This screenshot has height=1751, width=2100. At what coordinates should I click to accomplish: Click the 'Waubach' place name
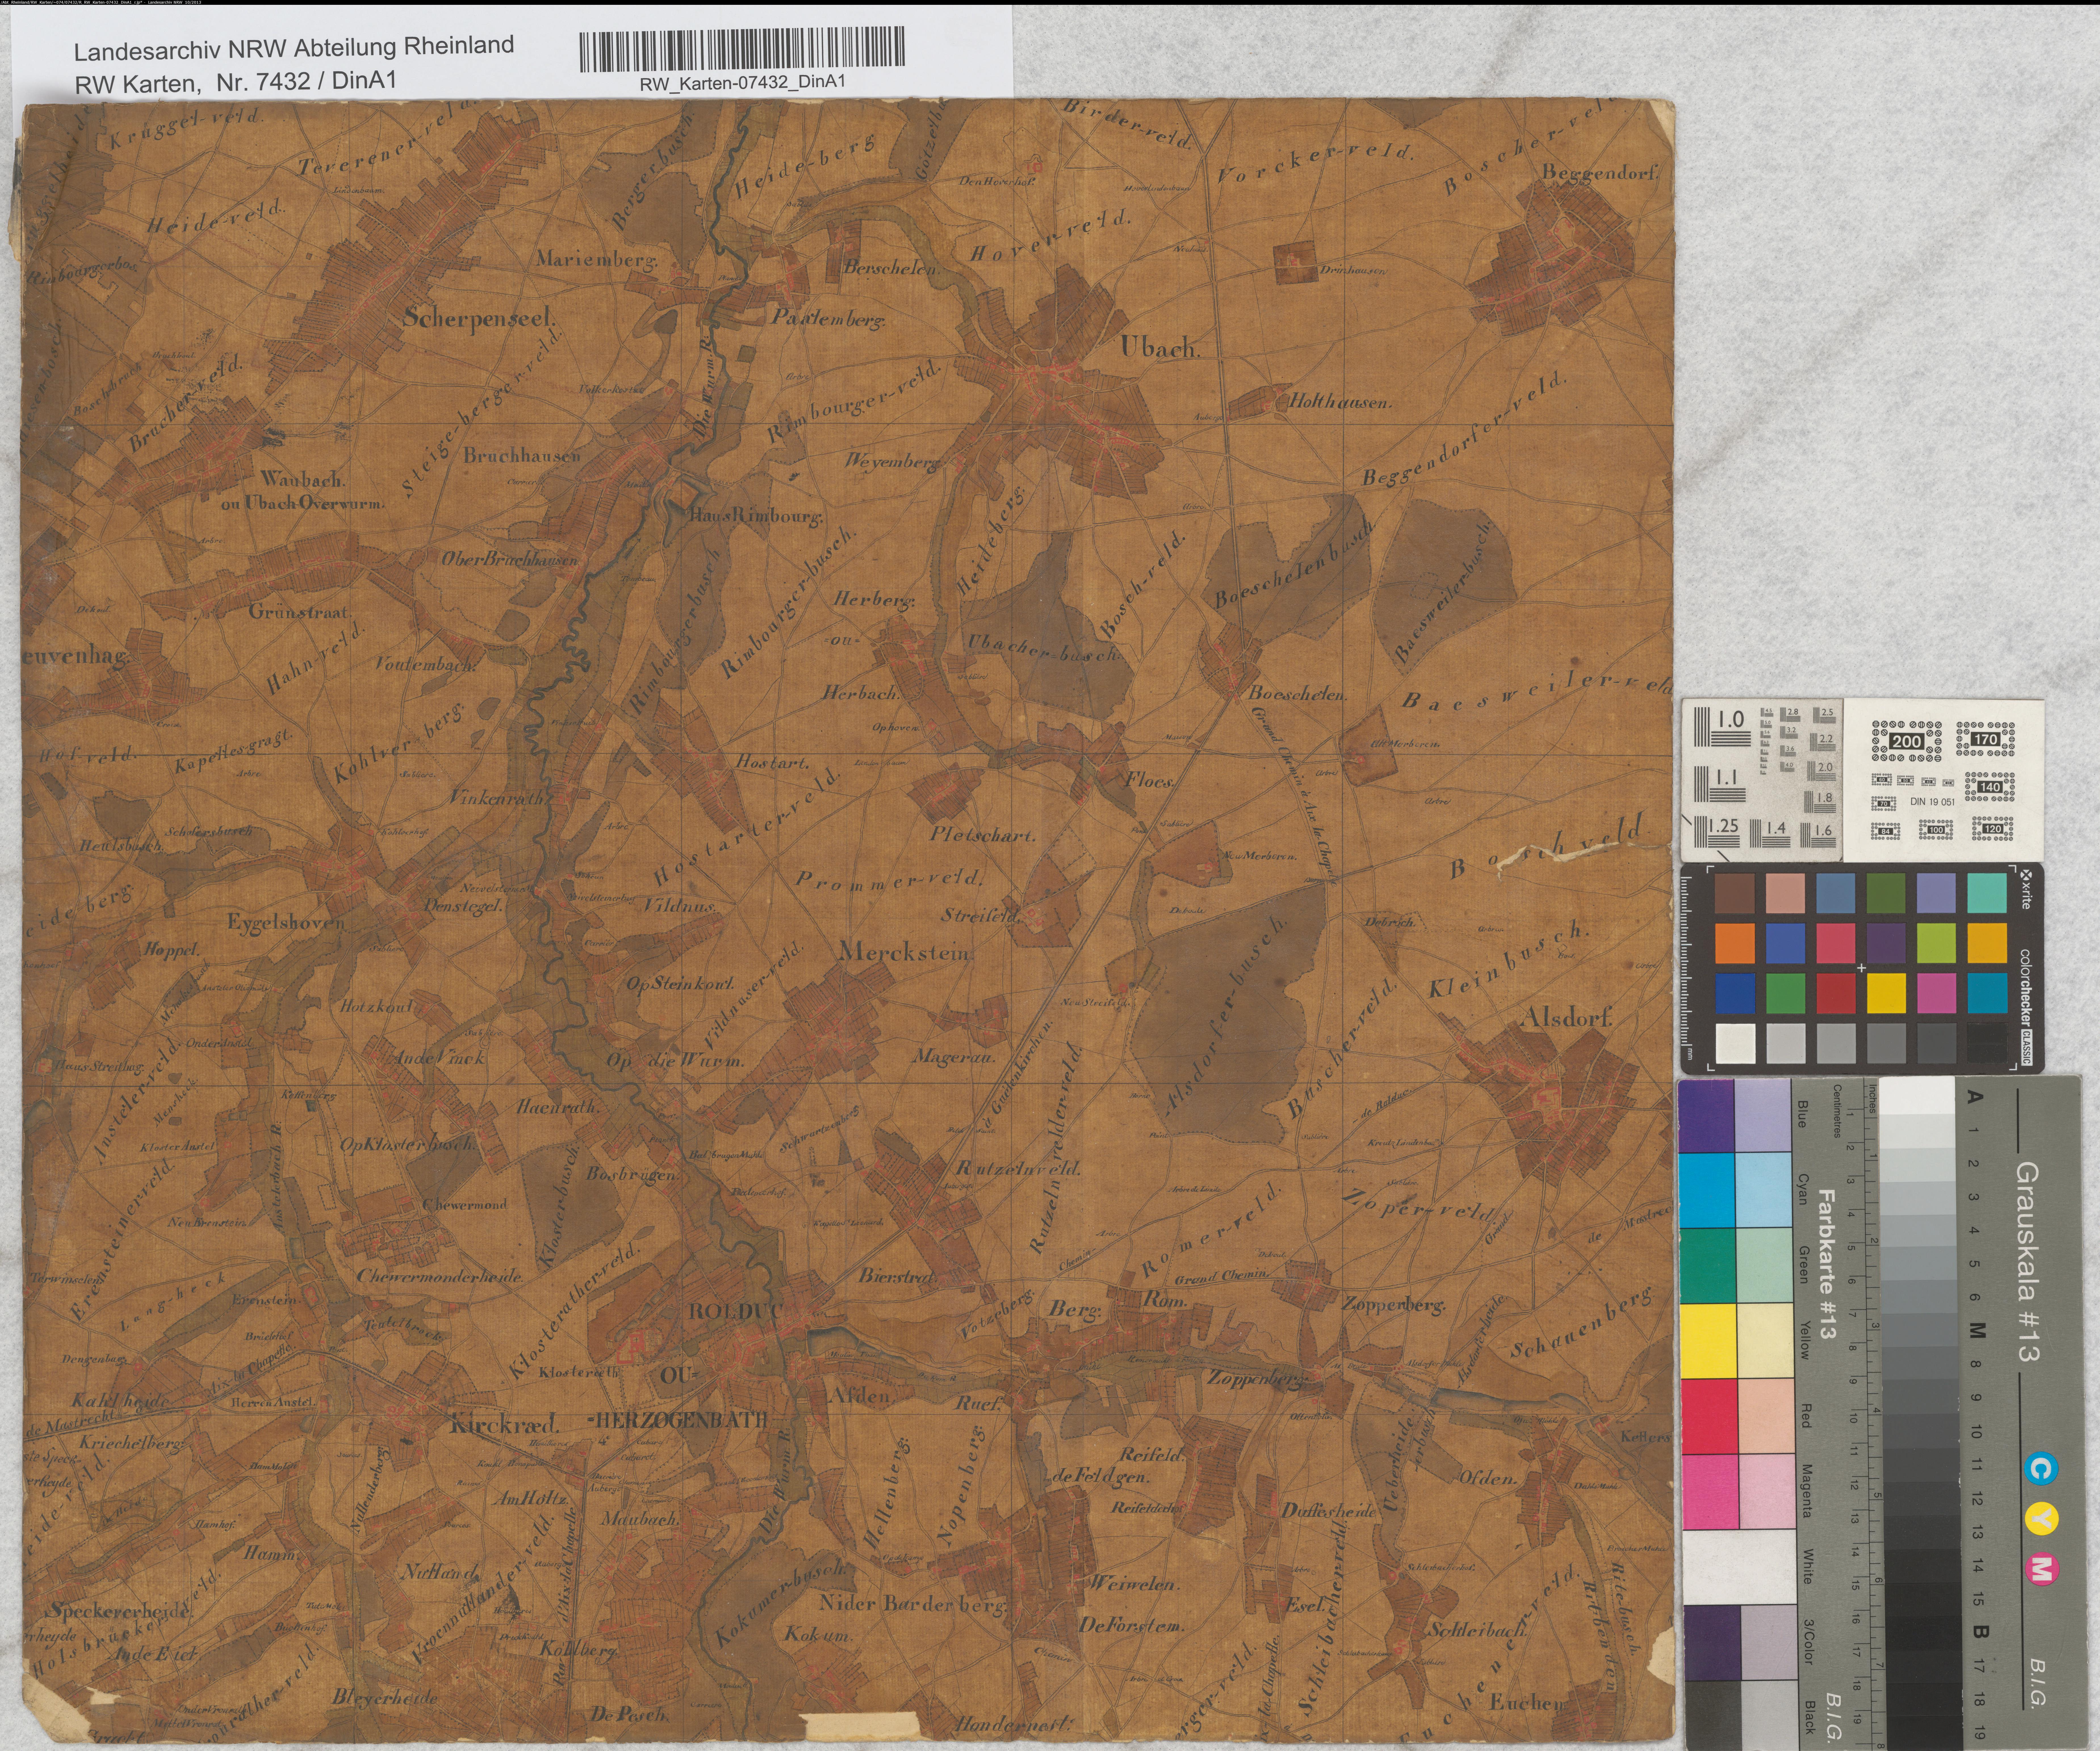tap(303, 480)
